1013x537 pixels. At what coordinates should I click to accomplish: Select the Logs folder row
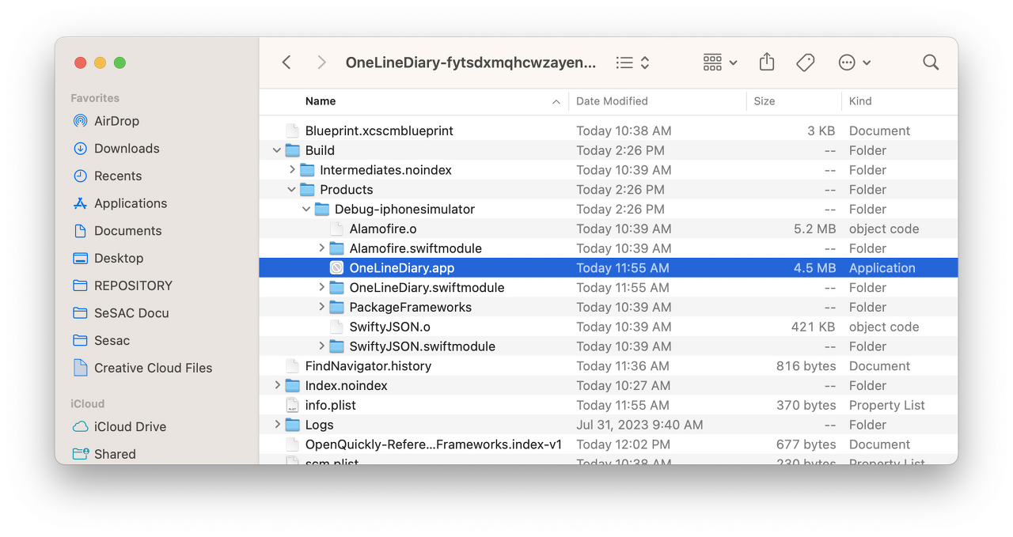click(609, 425)
